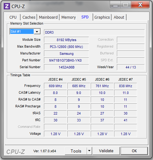Go to the Mainboard tab
The image size is (153, 160).
tap(48, 17)
